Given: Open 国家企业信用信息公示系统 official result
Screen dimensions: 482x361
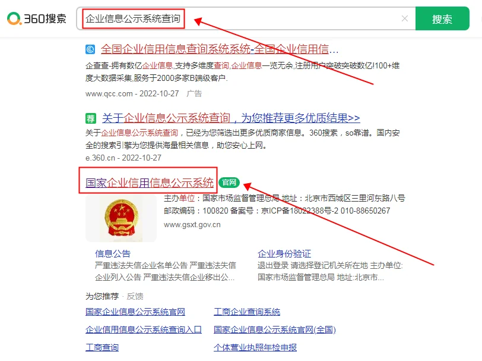Looking at the screenshot, I should coord(150,183).
